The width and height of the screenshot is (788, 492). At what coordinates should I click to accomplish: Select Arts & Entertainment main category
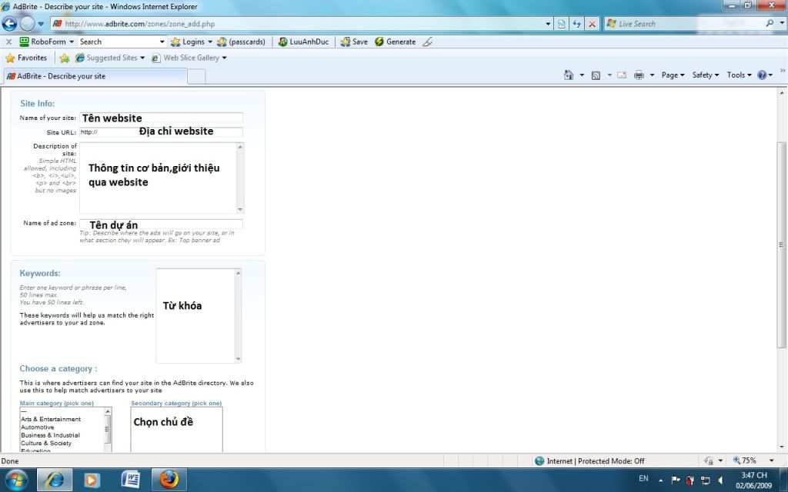click(51, 419)
